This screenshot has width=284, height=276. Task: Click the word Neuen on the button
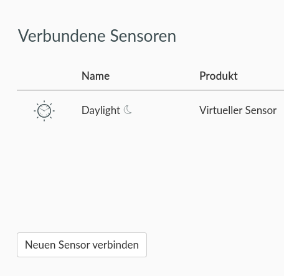[x=40, y=245]
